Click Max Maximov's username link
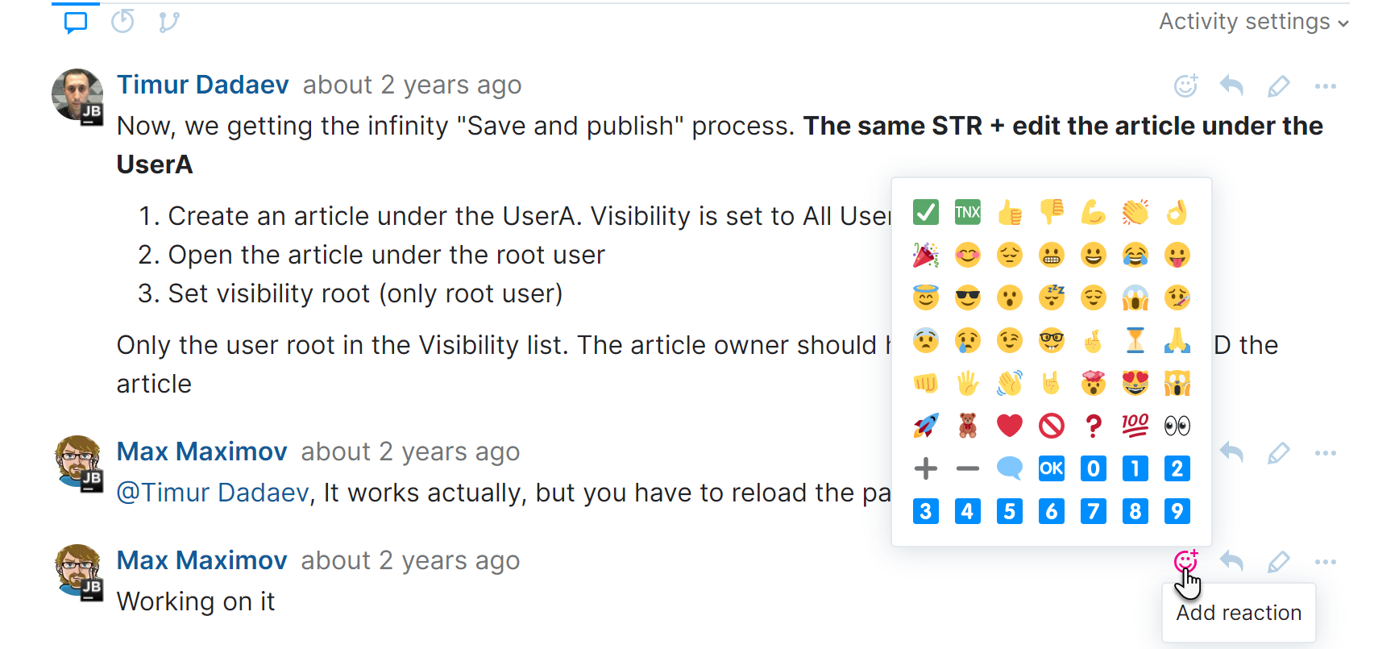1399x649 pixels. 201,451
